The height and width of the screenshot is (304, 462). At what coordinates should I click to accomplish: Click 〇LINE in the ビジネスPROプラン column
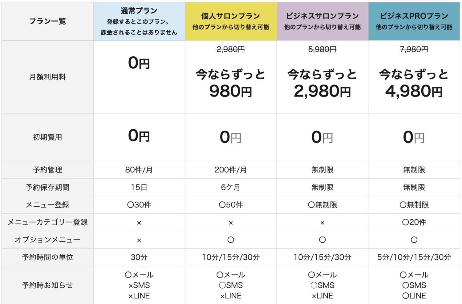click(x=414, y=296)
